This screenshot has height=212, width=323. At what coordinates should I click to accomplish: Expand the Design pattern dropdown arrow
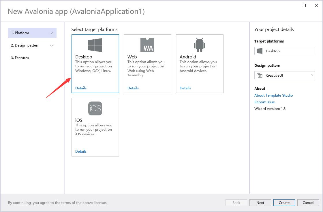click(312, 75)
